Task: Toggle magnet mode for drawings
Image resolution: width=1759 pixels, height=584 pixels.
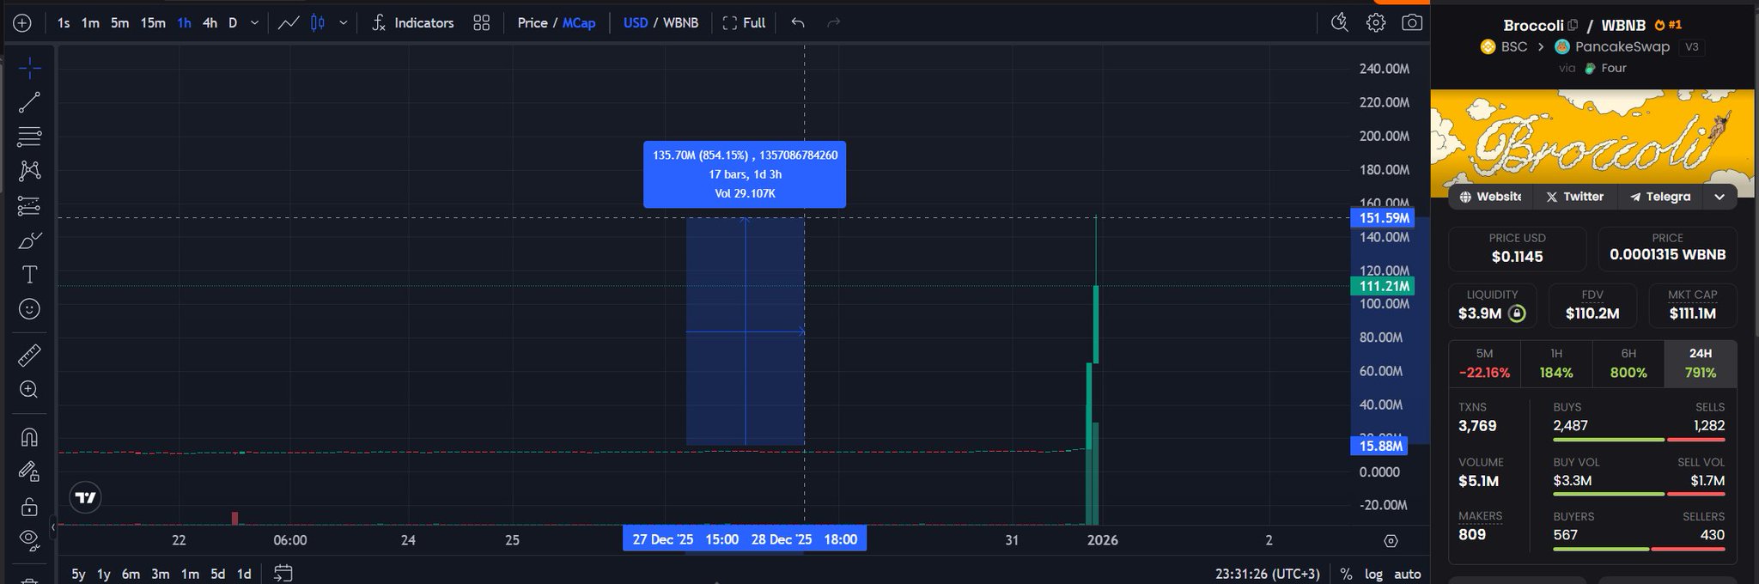Action: tap(29, 437)
